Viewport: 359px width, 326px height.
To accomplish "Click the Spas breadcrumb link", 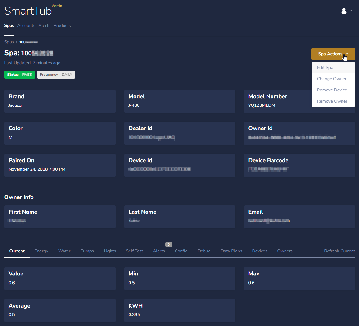I will [9, 42].
